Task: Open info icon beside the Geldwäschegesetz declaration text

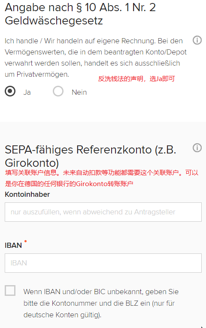Action: pos(197,40)
